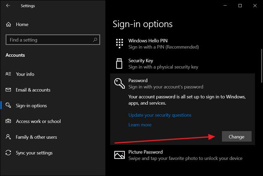Click the Security Key USB icon
Screen dimensions: 263x176
click(119, 63)
